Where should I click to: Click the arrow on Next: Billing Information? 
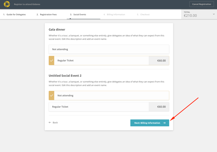[164, 123]
